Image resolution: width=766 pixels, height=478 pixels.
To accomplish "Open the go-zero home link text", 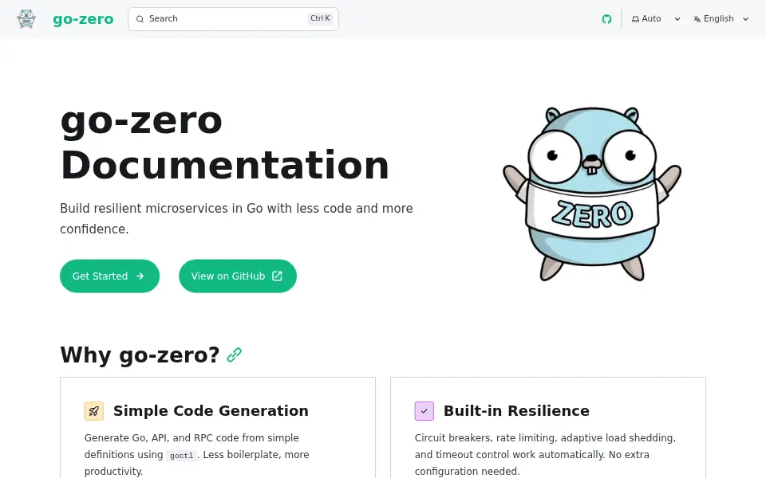I will point(83,19).
